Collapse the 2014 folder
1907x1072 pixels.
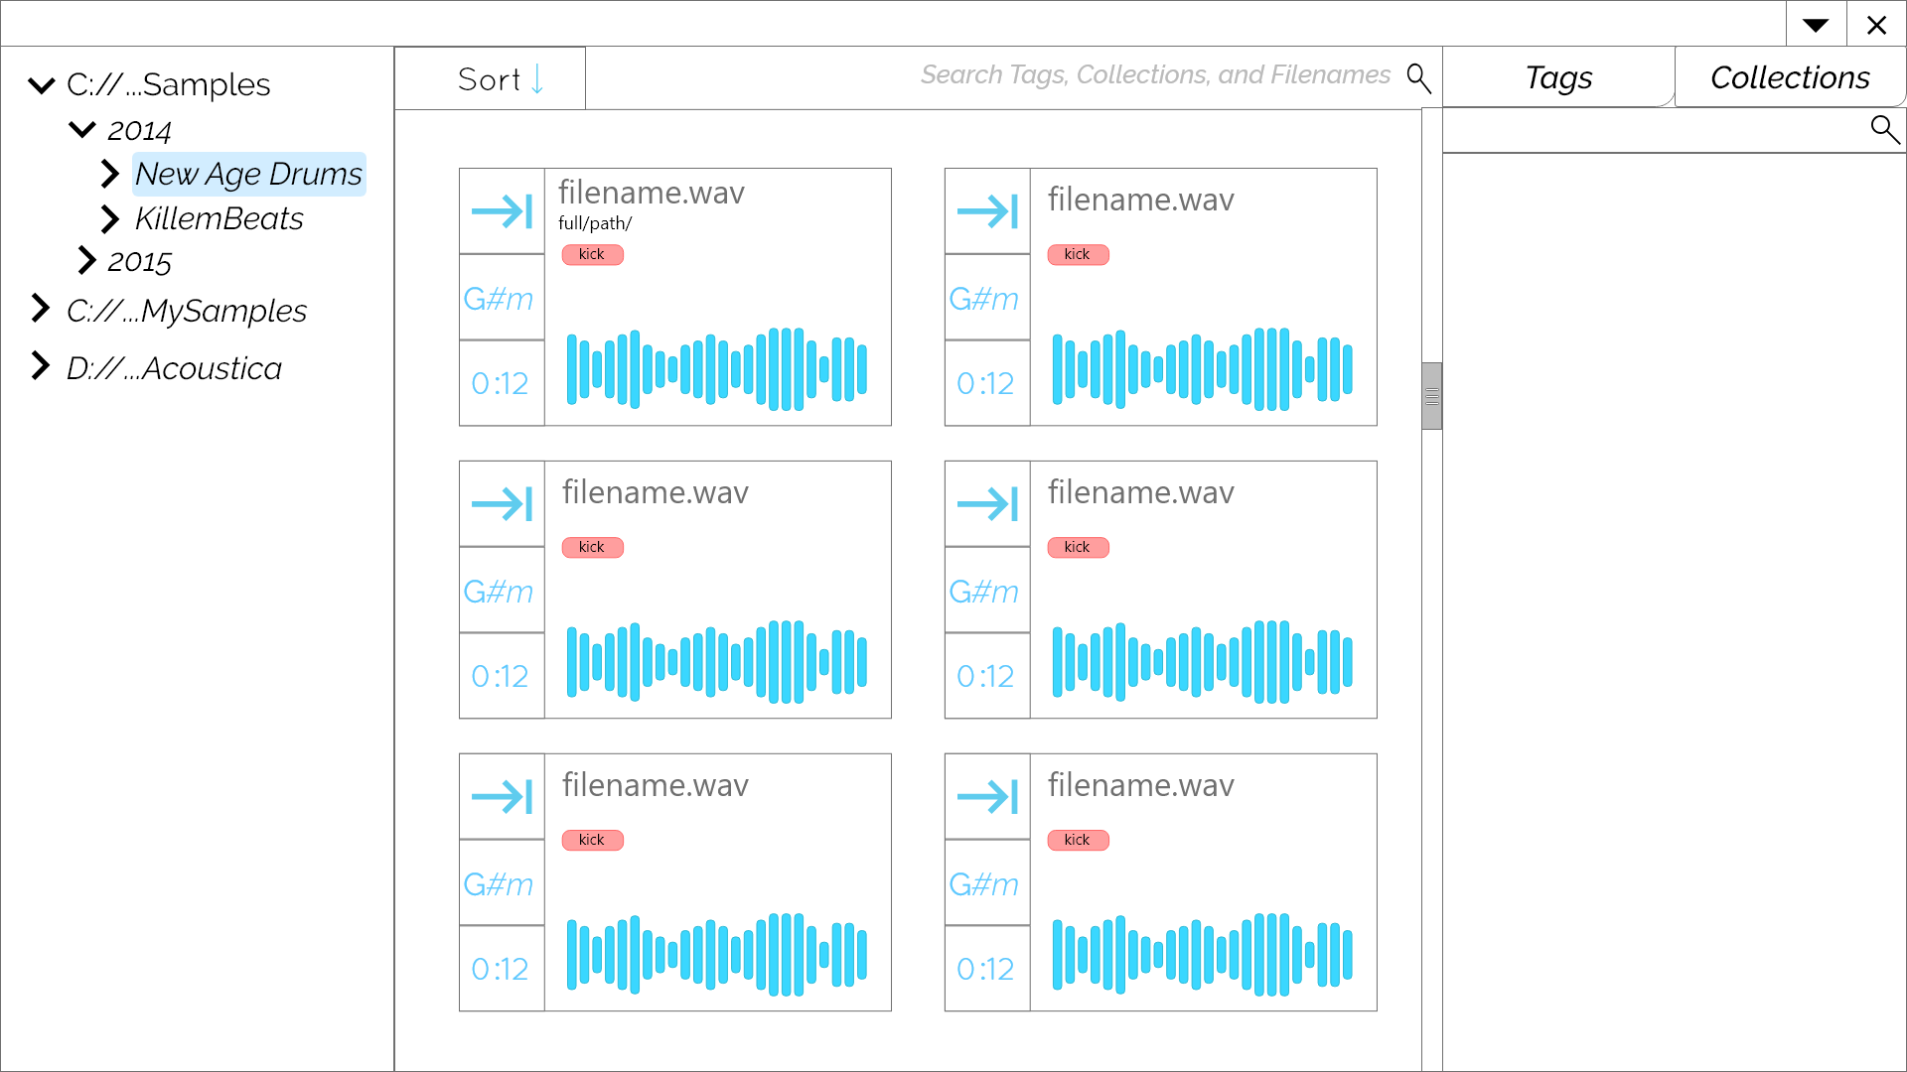82,130
